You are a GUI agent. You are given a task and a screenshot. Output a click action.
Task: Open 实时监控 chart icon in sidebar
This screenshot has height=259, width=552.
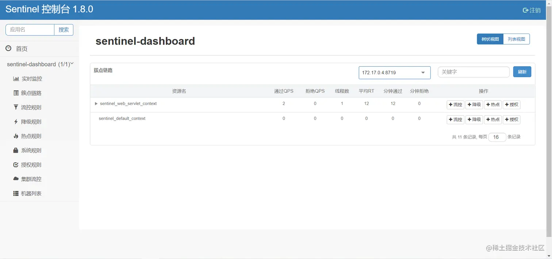coord(16,79)
